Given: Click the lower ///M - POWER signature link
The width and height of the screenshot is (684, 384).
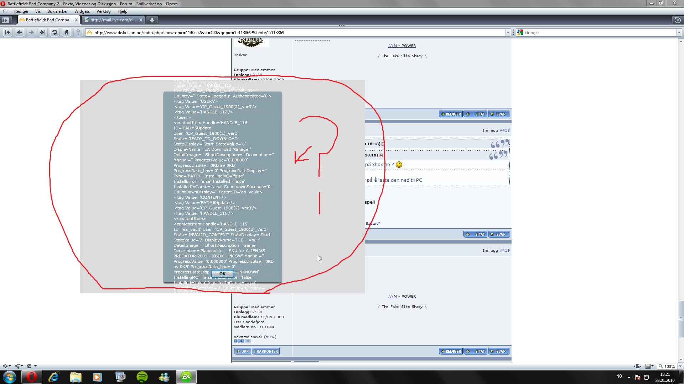Looking at the screenshot, I should coord(402,297).
